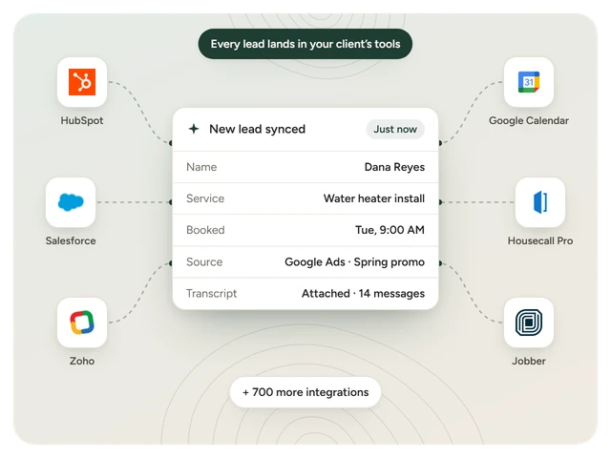Click the 'Google Calendar' label text
611x458 pixels.
coord(529,121)
